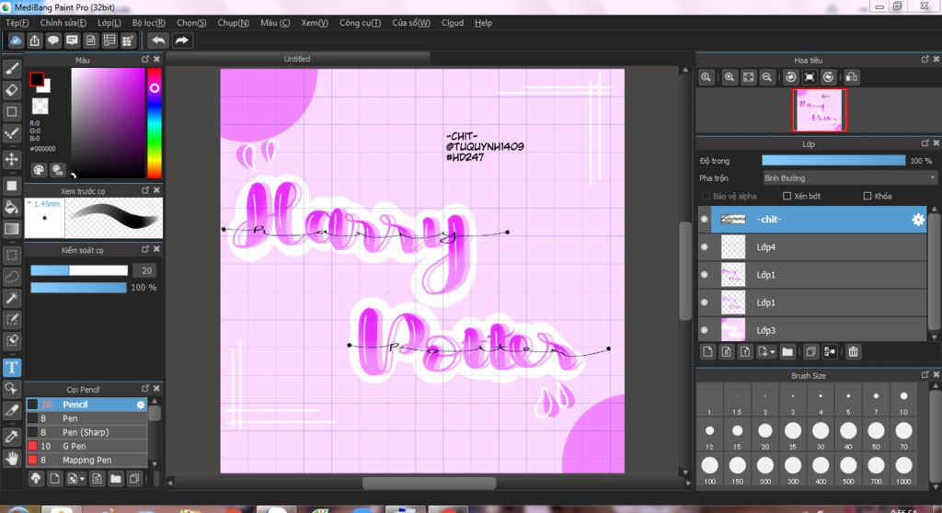
Task: Select the G Pen brush
Action: coord(87,446)
